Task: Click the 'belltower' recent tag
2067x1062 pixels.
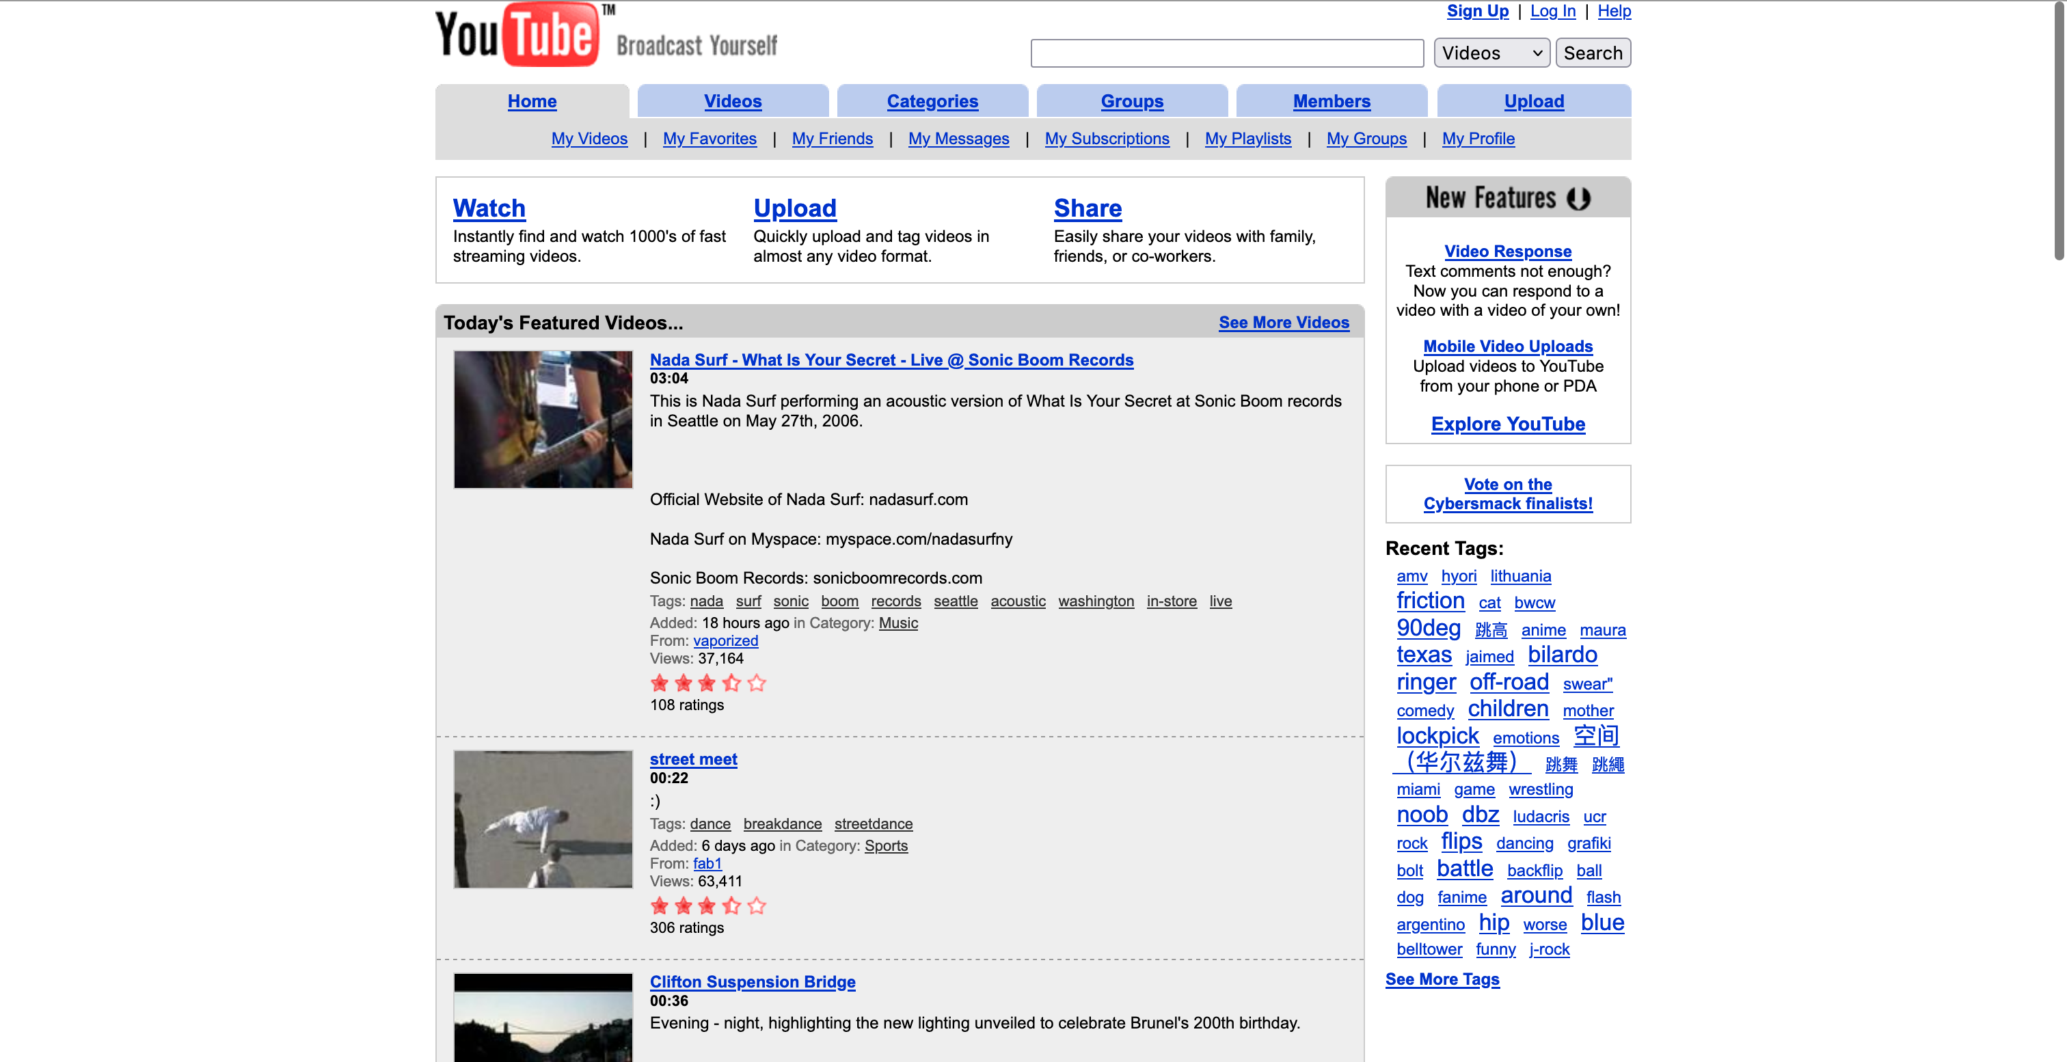Action: (x=1429, y=949)
